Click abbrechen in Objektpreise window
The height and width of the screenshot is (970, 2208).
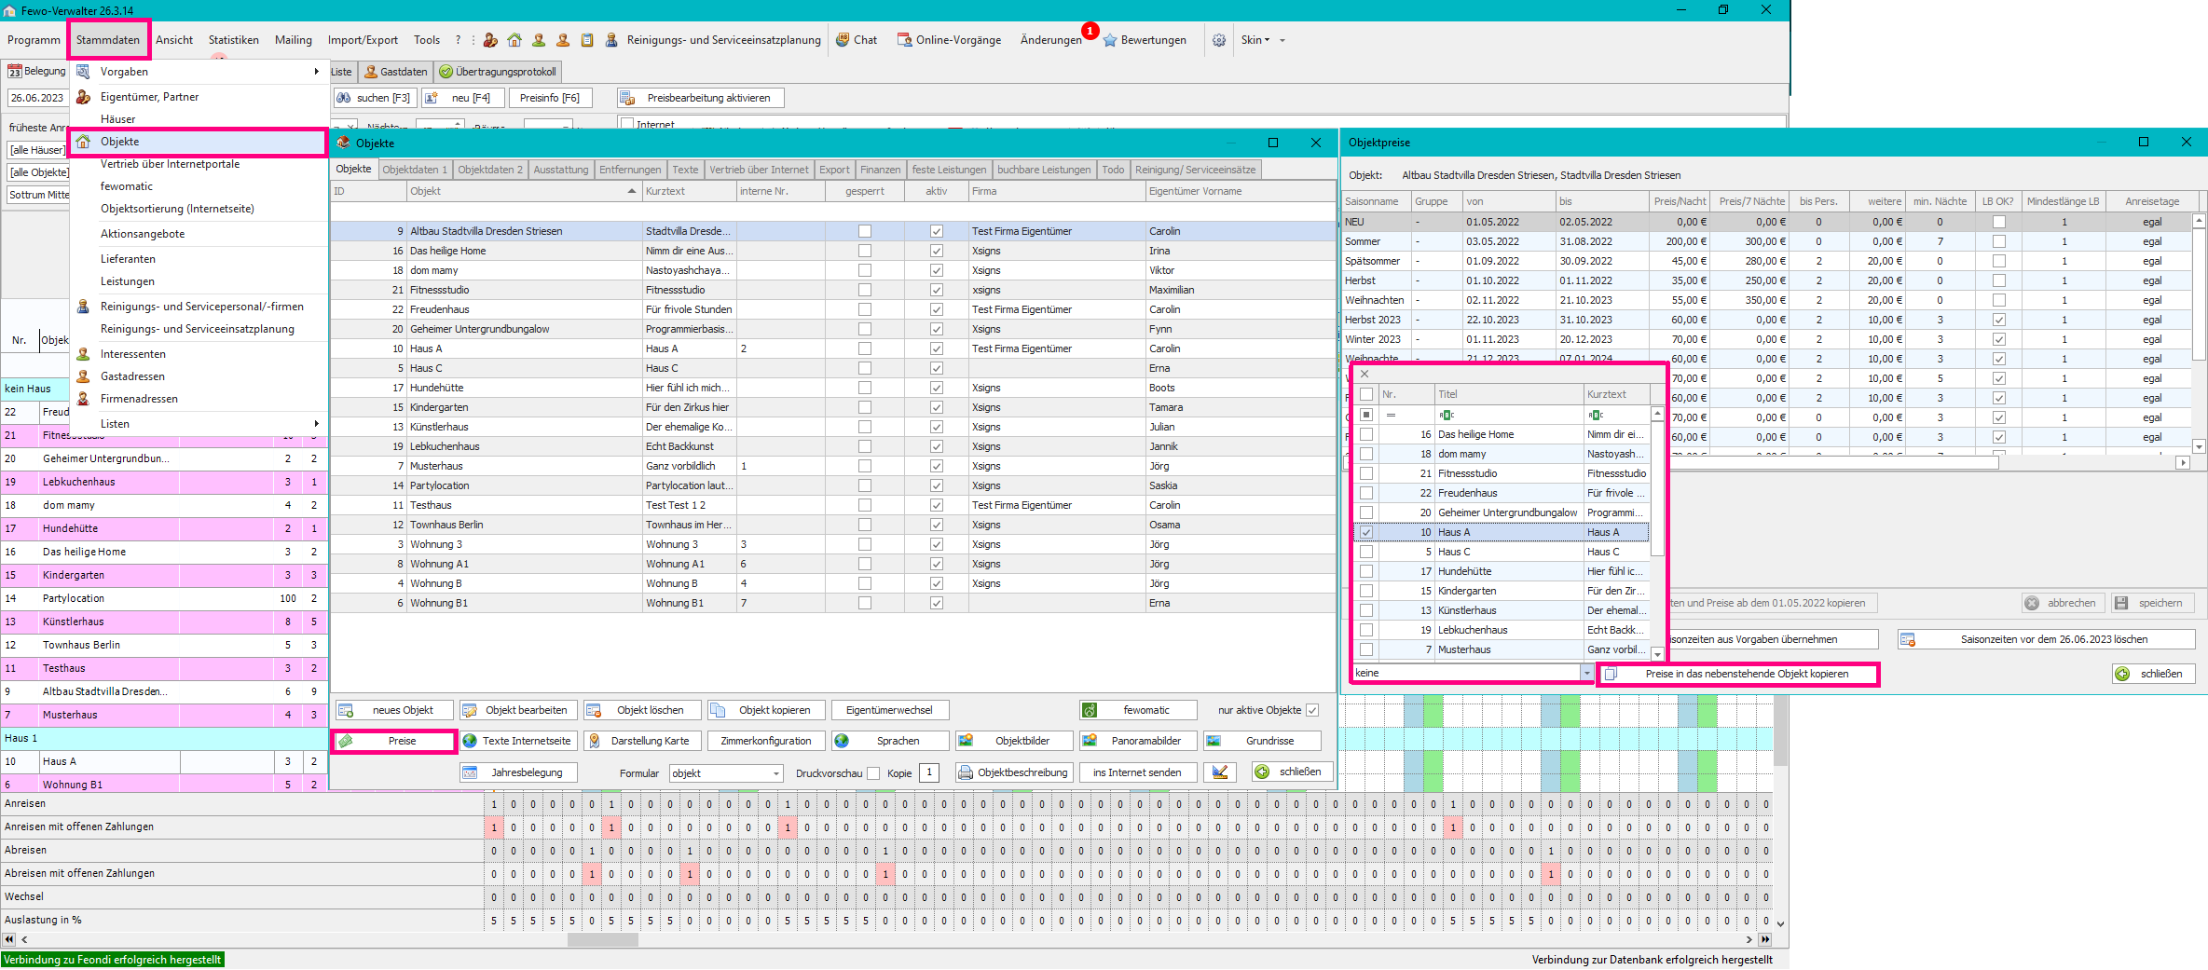(x=2063, y=603)
